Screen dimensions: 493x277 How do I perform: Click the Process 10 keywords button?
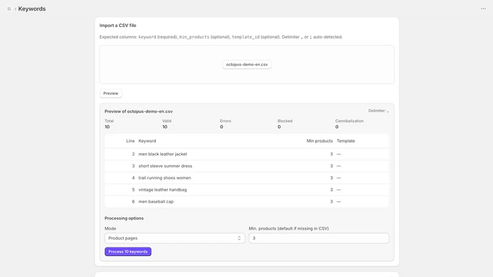(x=128, y=252)
